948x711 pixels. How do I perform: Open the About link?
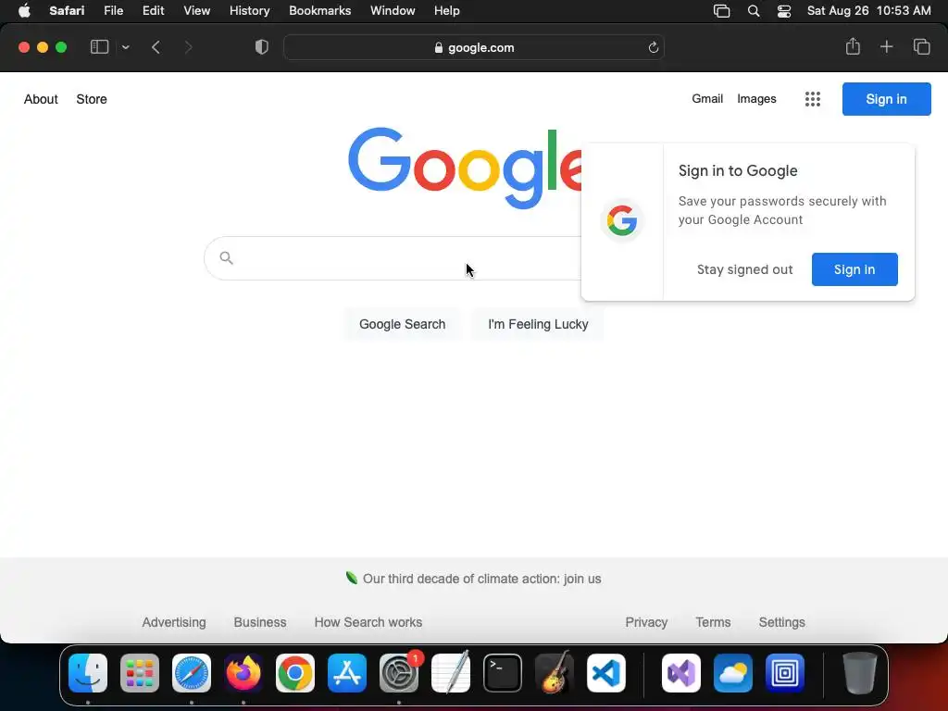41,99
